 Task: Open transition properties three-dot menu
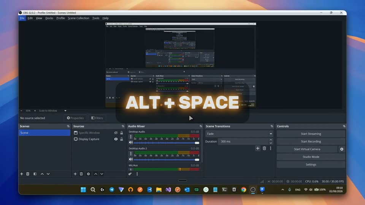[x=270, y=148]
